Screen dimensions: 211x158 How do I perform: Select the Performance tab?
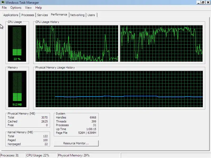59,14
